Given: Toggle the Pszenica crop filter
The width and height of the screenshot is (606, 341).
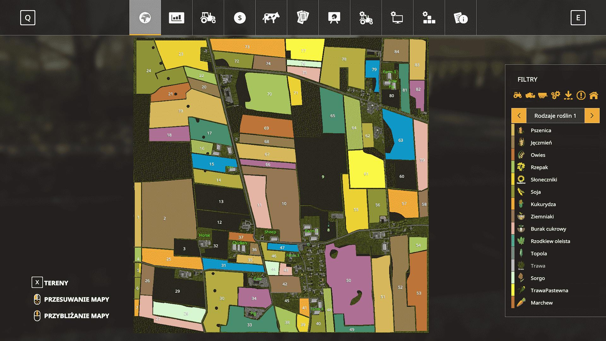Looking at the screenshot, I should [x=541, y=130].
